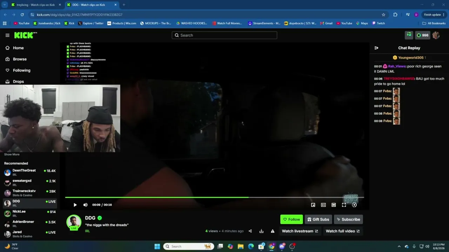The width and height of the screenshot is (449, 252).
Task: Open the green clips icon in header
Action: 409,35
